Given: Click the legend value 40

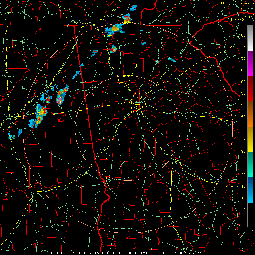Looking at the screenshot, I should click(x=243, y=128).
